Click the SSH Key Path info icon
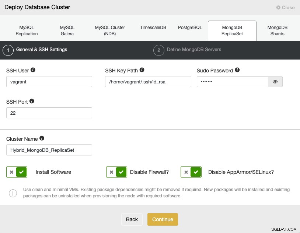Viewport: 300px width, 233px height. click(142, 70)
